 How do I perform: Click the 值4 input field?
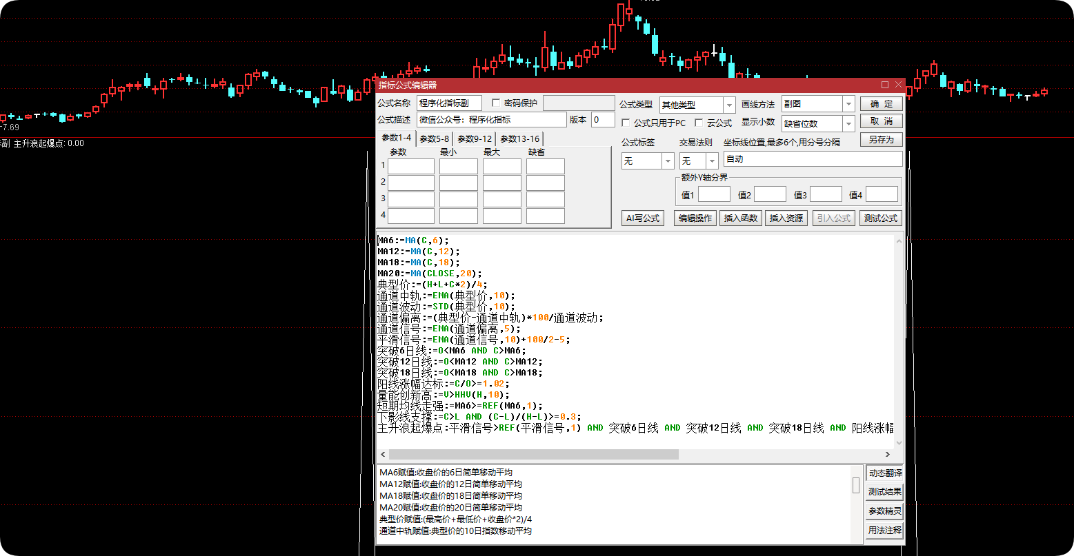pos(882,194)
